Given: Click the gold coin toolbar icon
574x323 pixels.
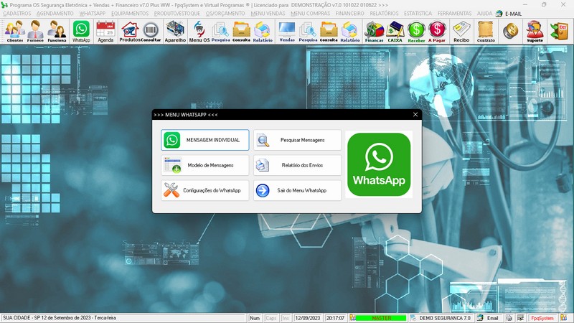Looking at the screenshot, I should point(510,31).
